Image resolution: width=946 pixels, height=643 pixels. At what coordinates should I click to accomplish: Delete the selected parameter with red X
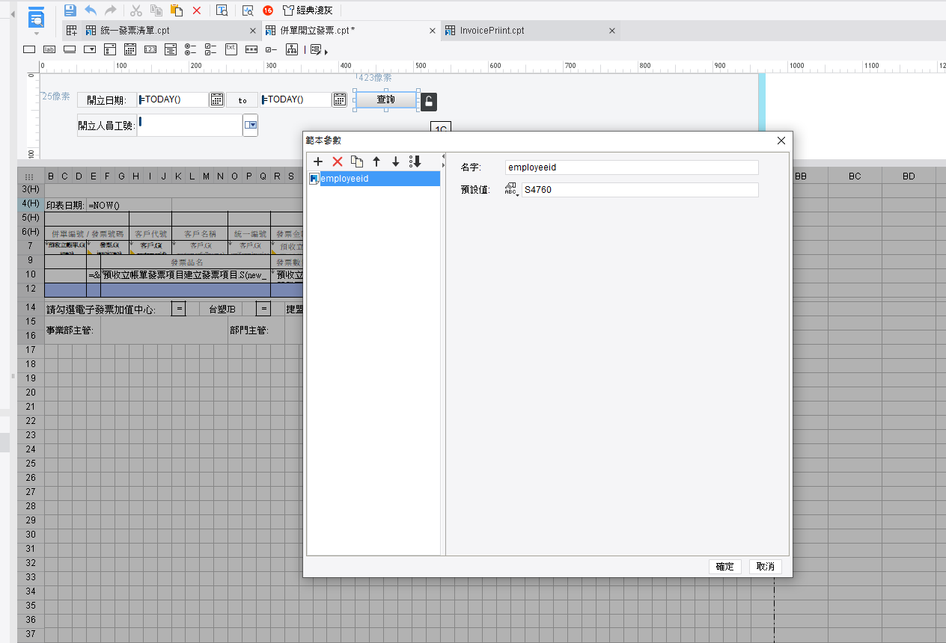[x=338, y=161]
